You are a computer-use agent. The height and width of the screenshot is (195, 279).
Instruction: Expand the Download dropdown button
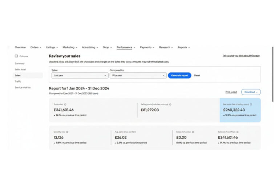coord(251,92)
